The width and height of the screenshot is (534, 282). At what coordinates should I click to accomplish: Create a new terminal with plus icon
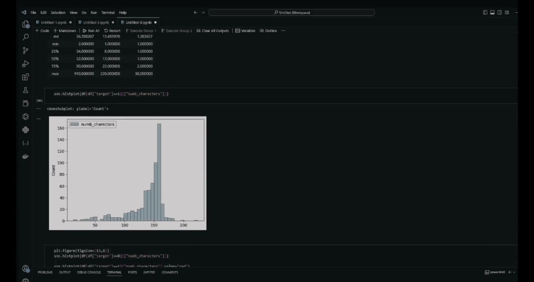[509, 272]
